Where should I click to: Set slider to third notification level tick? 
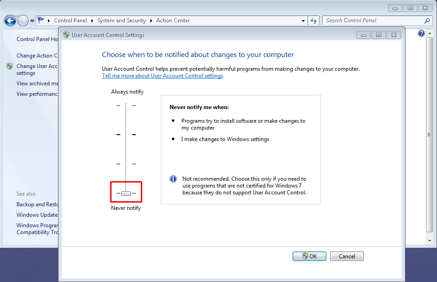[x=126, y=164]
